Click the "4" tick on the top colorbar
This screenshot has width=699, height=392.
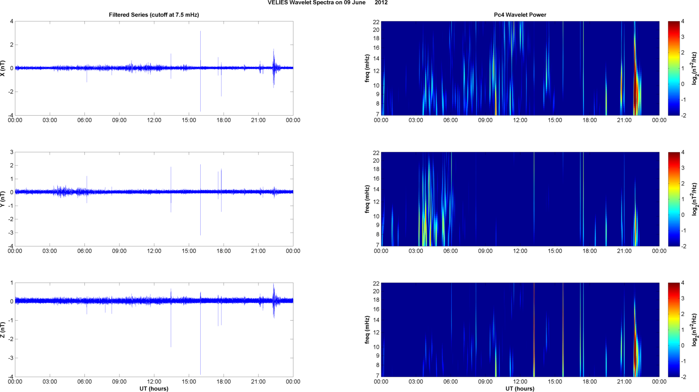click(683, 22)
